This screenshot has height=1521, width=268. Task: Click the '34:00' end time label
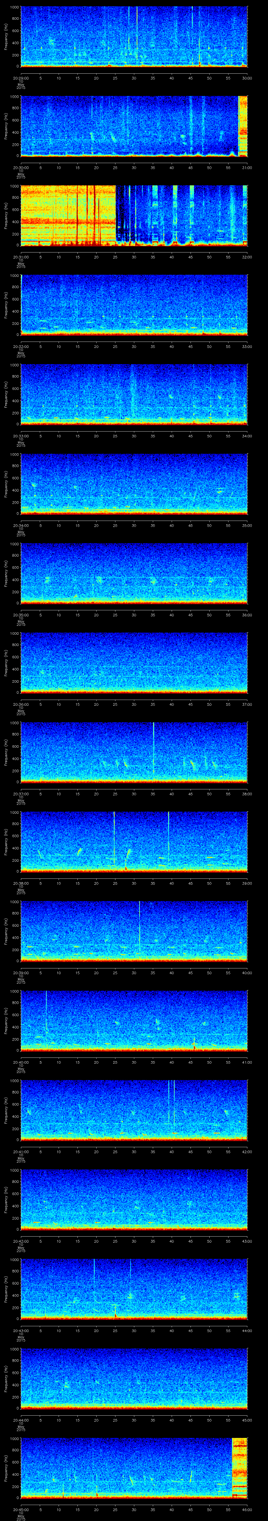pos(247,436)
